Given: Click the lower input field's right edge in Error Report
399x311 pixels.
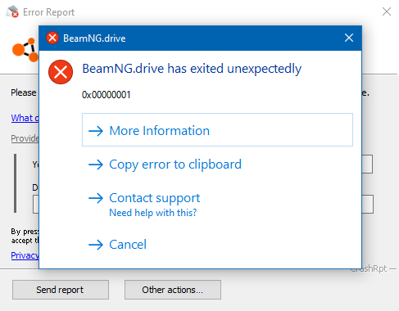Looking at the screenshot, I should pyautogui.click(x=368, y=204).
